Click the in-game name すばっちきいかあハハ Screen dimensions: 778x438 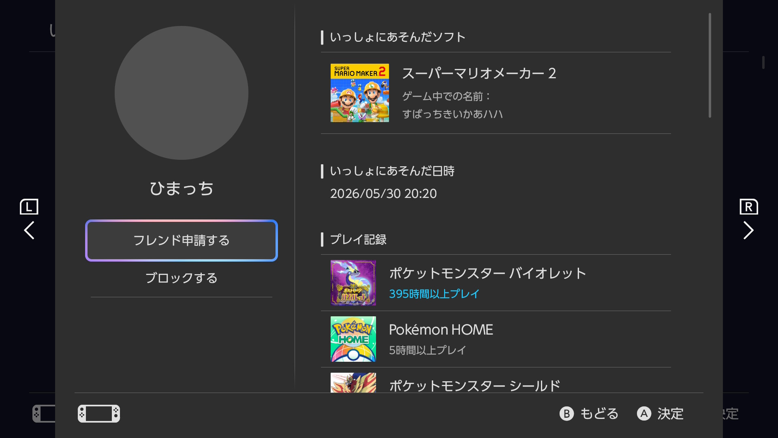452,114
